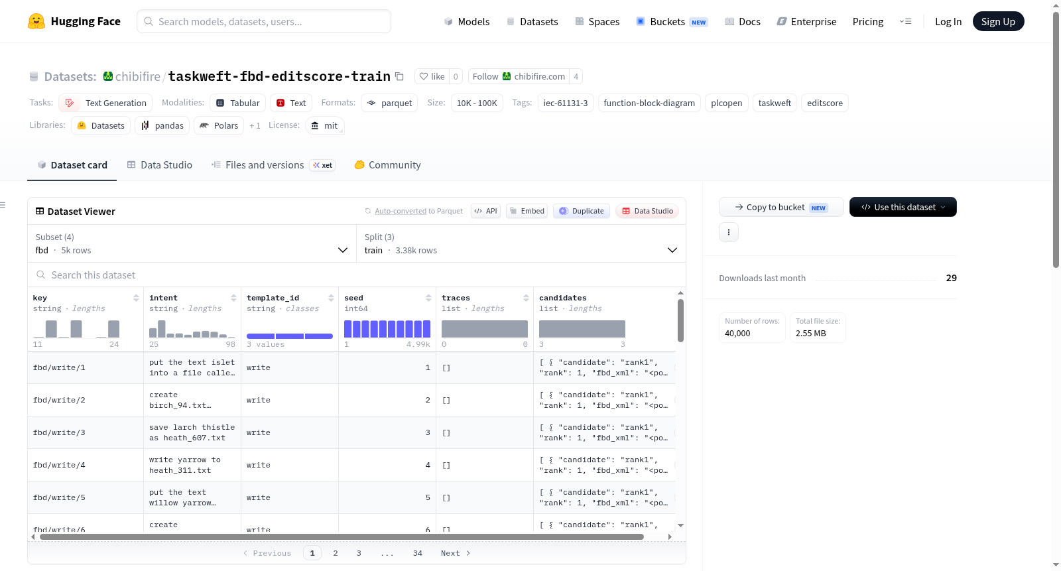Collapse the left sidebar toggle icon
1061x571 pixels.
point(3,205)
